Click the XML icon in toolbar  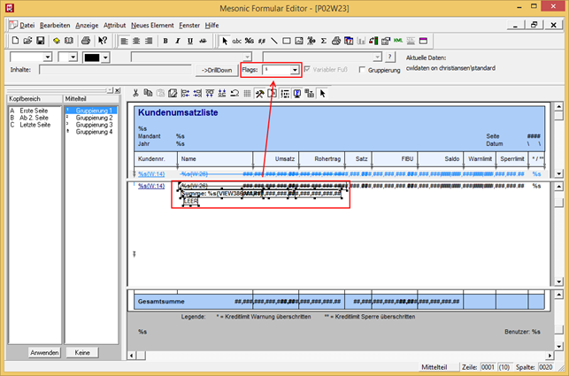398,41
